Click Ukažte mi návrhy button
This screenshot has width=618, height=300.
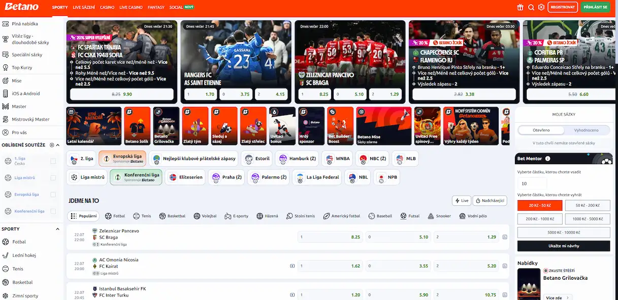point(564,246)
